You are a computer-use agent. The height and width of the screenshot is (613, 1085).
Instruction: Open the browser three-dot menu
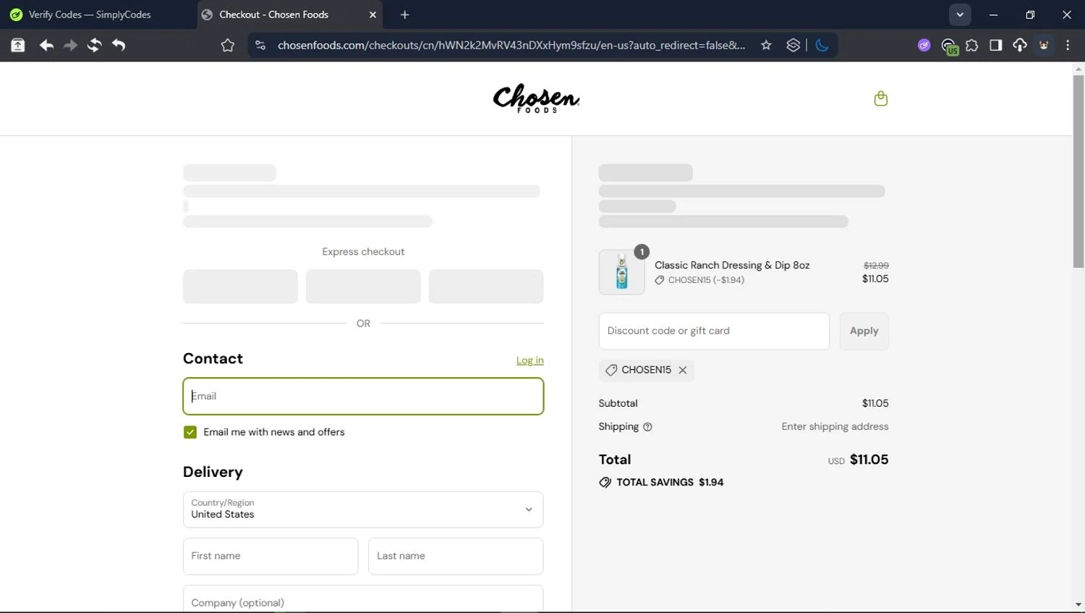[x=1068, y=45]
